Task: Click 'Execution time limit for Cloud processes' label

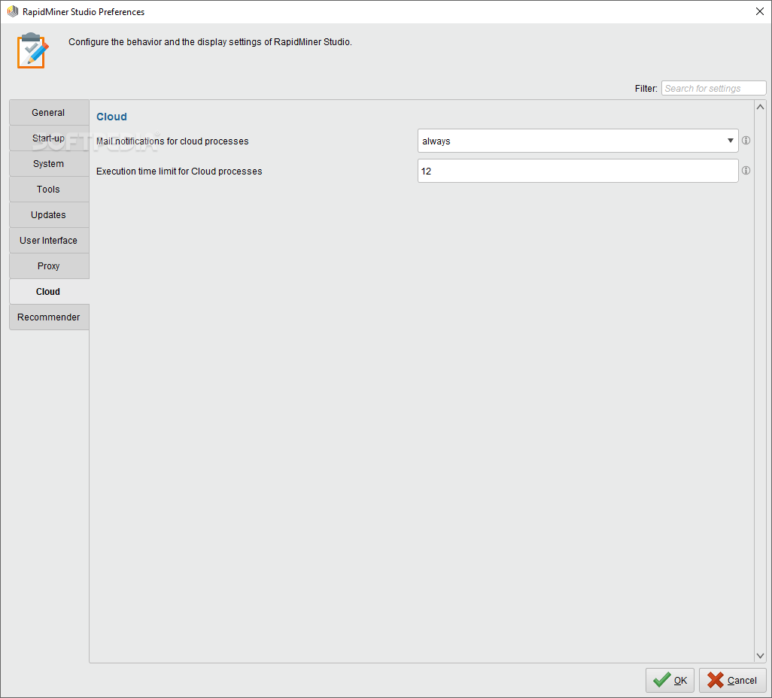Action: [x=179, y=171]
